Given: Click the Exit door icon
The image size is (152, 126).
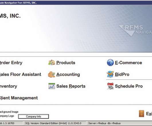Looking at the screenshot, I should [141, 114].
